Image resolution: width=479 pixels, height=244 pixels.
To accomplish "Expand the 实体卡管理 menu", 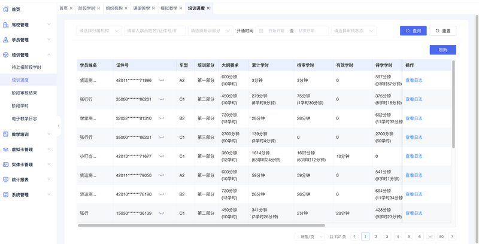I will (x=49, y=164).
